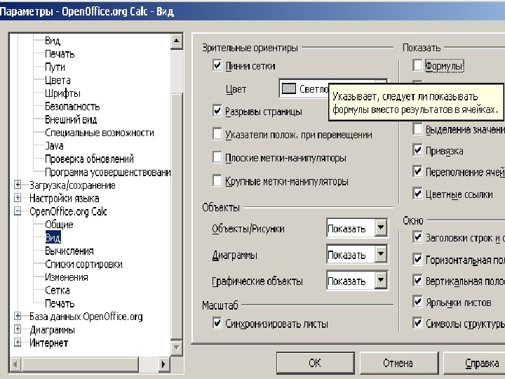505x379 pixels.
Task: Tick the Формулы checkbox
Action: [x=417, y=65]
